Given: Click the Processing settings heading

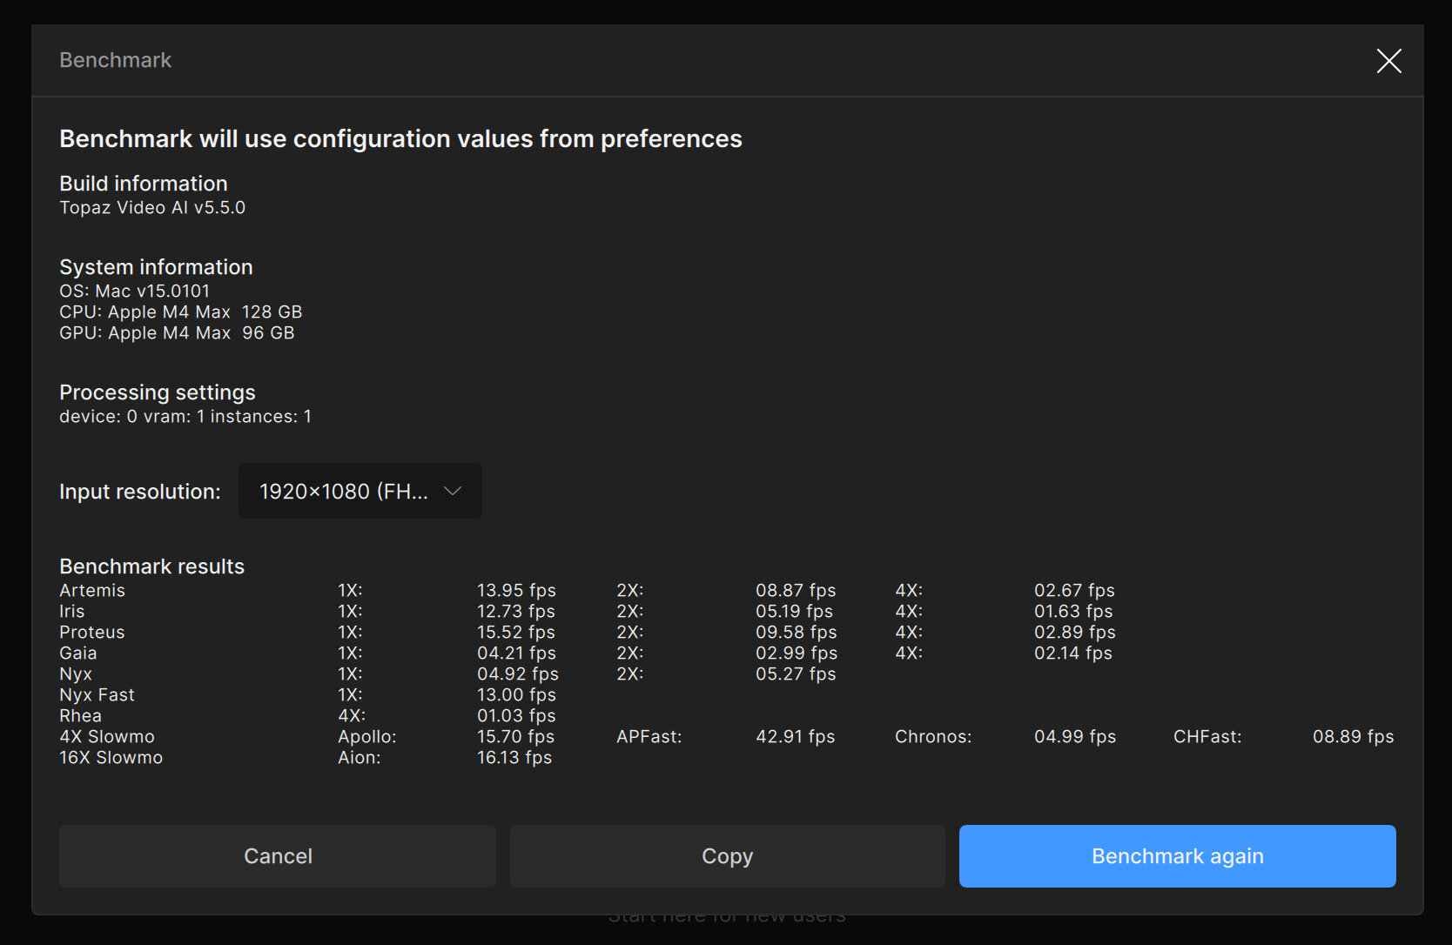Looking at the screenshot, I should 158,392.
